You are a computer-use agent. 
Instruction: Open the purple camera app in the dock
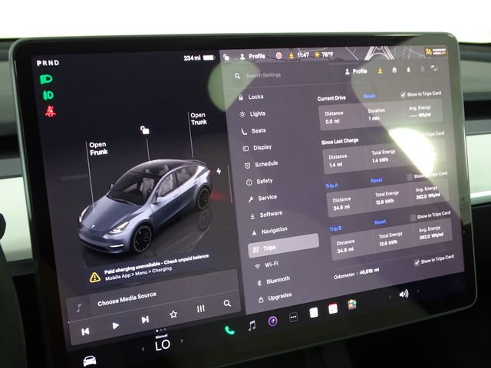coord(273,321)
